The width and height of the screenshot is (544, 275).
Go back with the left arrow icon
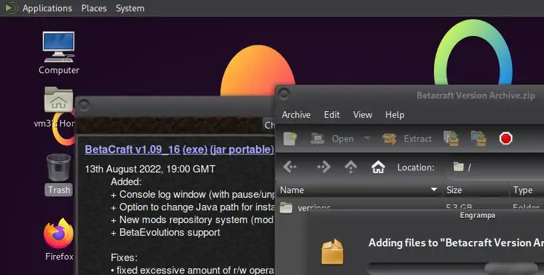click(290, 167)
